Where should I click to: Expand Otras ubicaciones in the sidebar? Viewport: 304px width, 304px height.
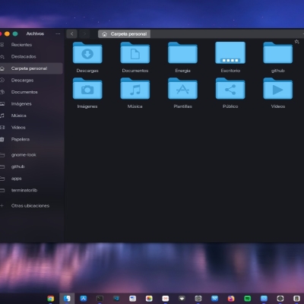pyautogui.click(x=30, y=206)
